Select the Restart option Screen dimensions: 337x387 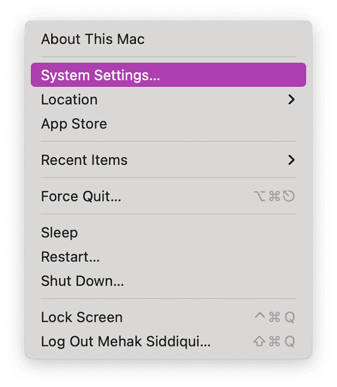point(70,257)
